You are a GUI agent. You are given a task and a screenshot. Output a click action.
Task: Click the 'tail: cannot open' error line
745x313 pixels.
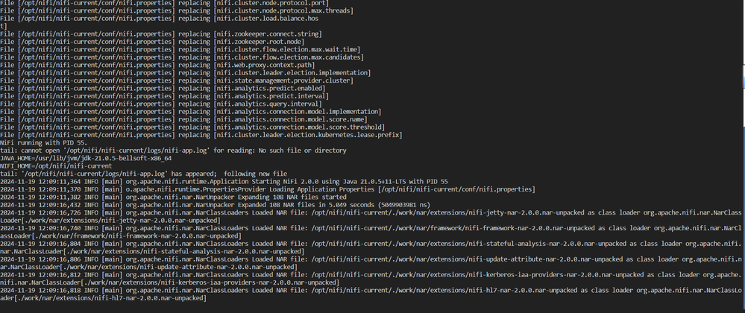point(174,150)
